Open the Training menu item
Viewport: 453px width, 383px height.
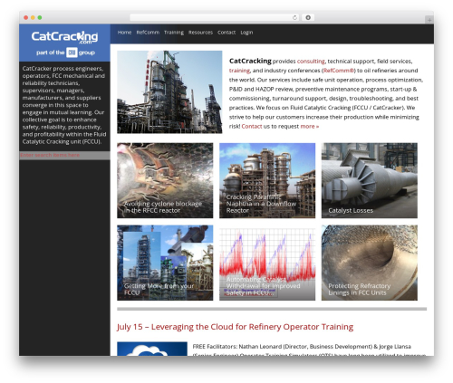174,33
